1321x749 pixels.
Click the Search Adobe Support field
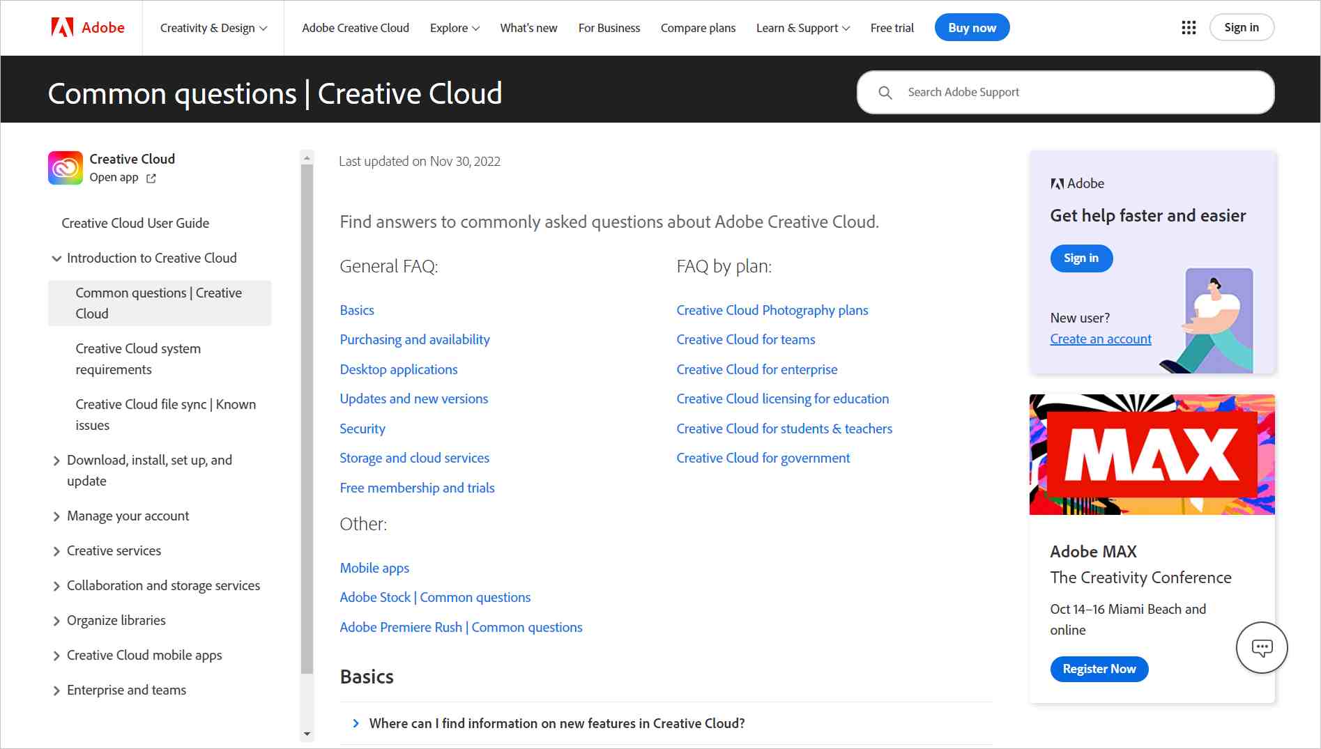click(x=1065, y=92)
